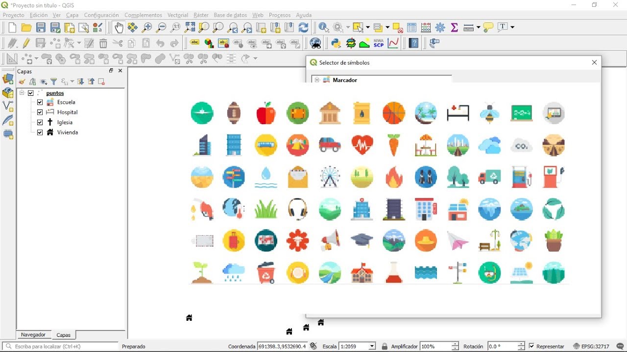Open project using the yellow folder icon

pyautogui.click(x=26, y=28)
